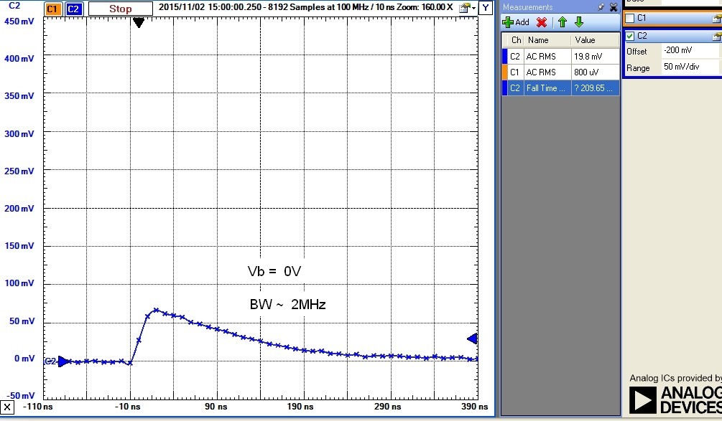Pin the Measurements panel
Viewport: 722px width, 421px height.
click(x=602, y=7)
